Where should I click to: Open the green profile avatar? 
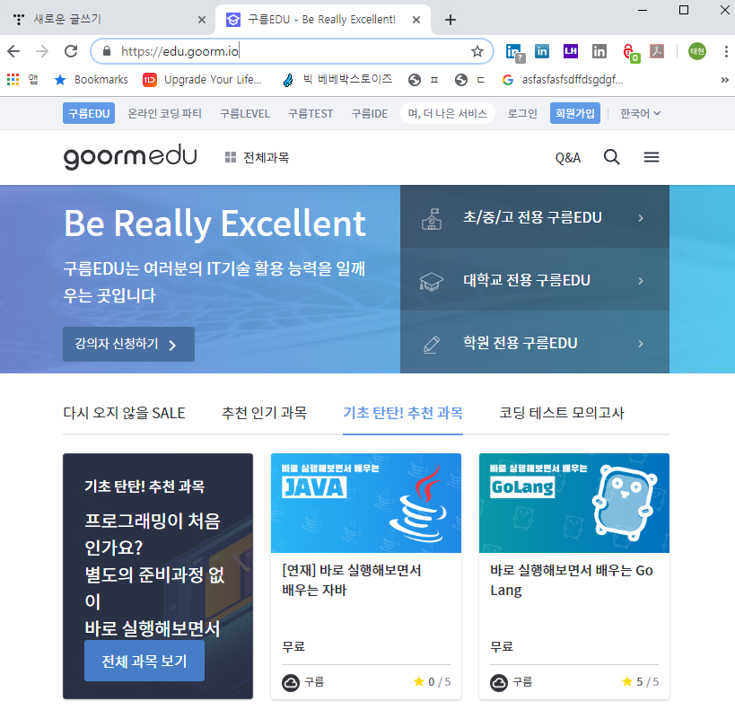[697, 51]
